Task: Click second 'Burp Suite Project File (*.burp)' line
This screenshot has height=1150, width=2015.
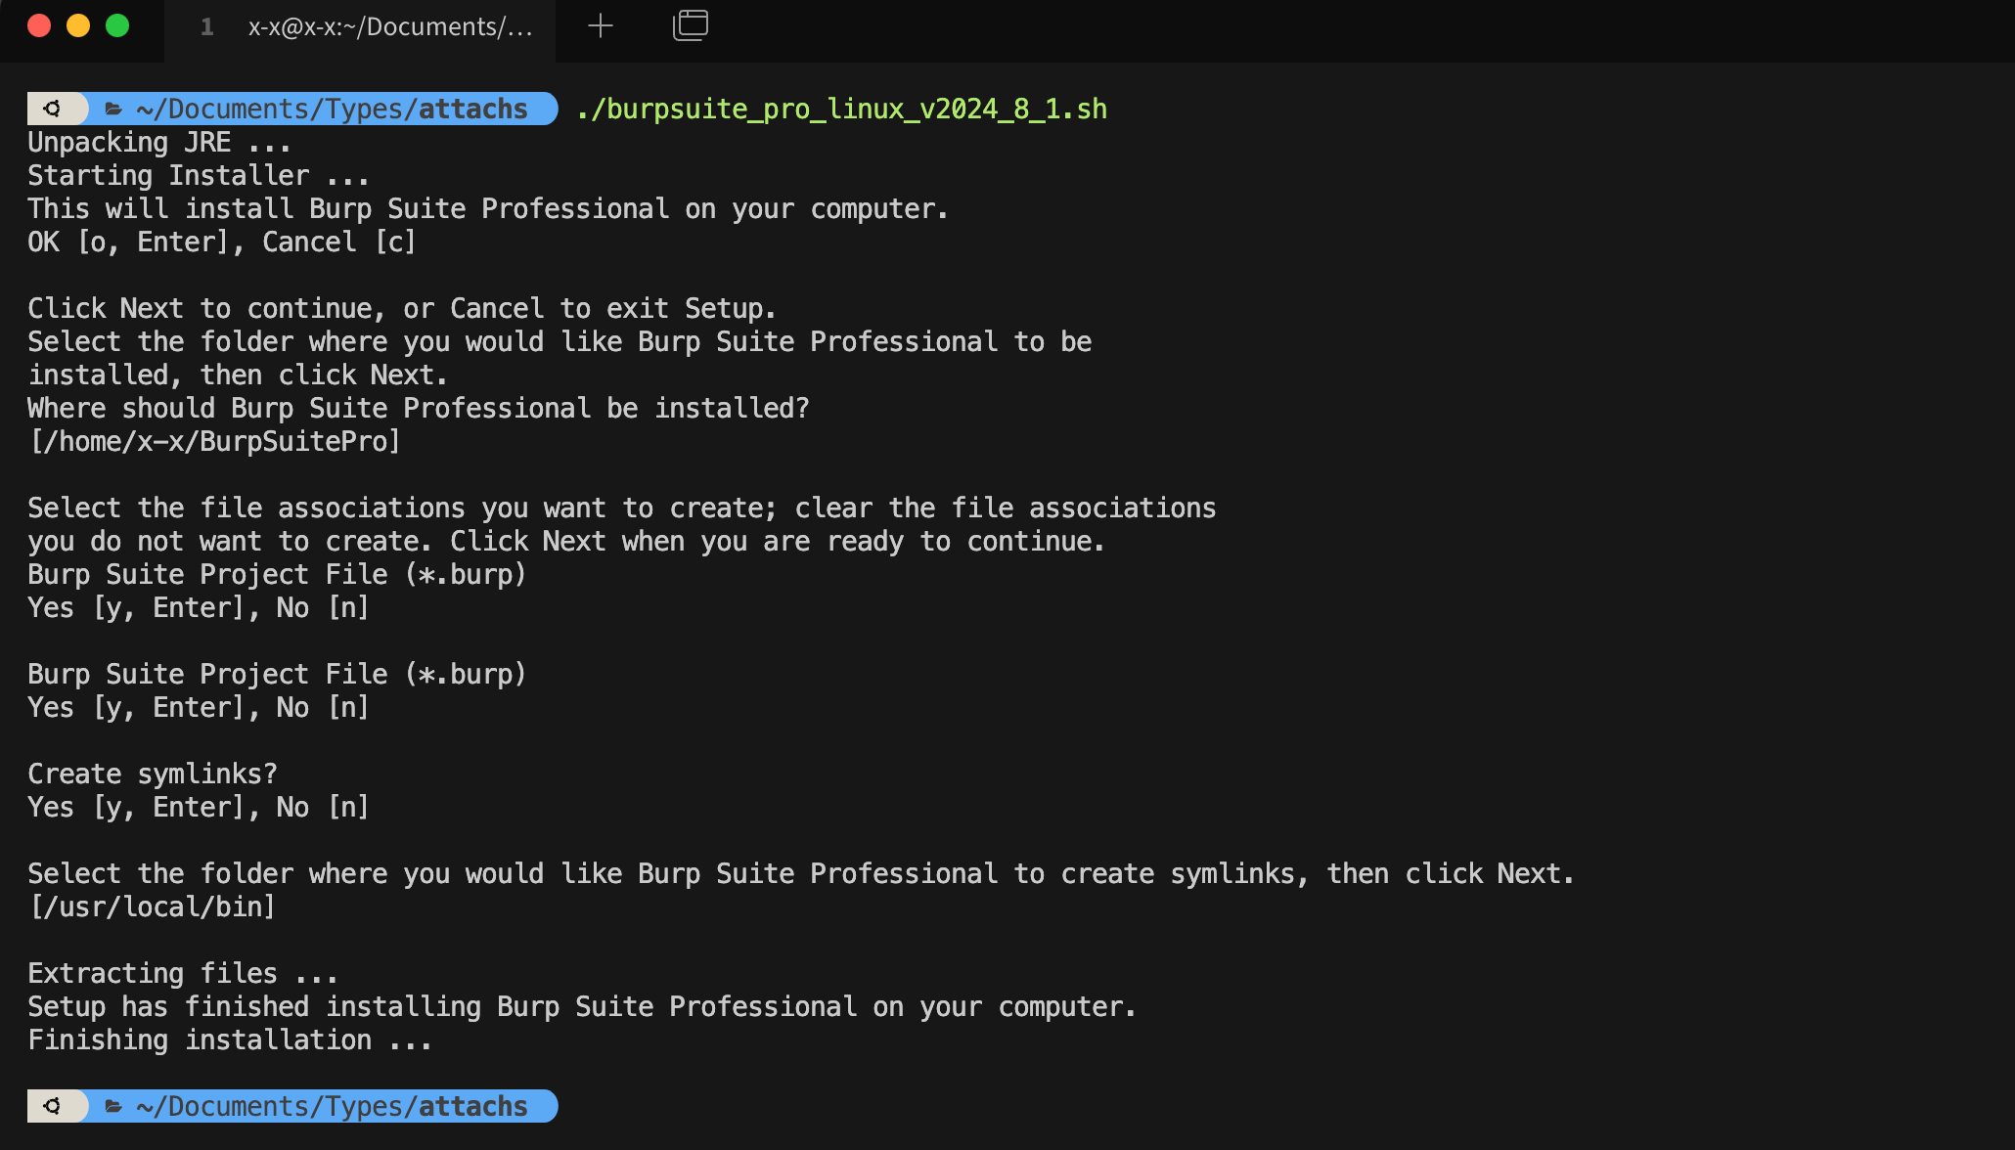Action: click(x=278, y=675)
